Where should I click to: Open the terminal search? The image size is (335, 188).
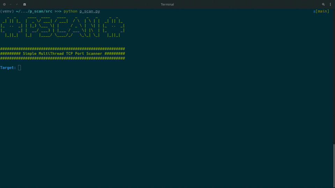coord(323,4)
